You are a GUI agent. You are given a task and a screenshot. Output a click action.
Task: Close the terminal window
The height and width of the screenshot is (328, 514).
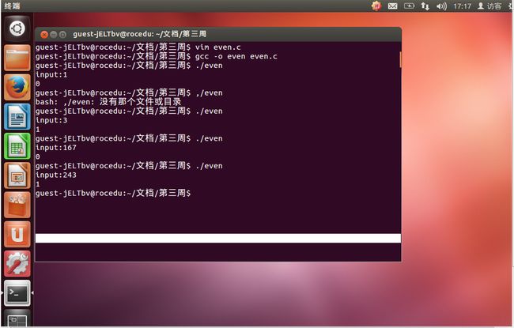tap(44, 35)
